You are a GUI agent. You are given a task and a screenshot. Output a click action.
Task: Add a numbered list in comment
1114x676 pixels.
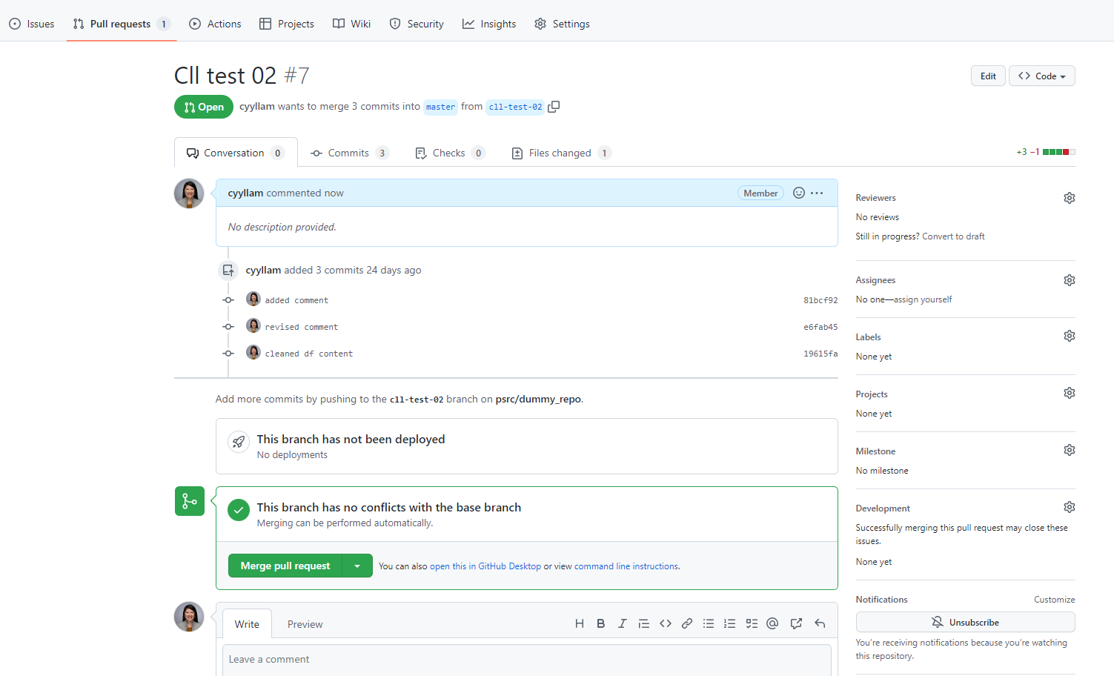[730, 623]
